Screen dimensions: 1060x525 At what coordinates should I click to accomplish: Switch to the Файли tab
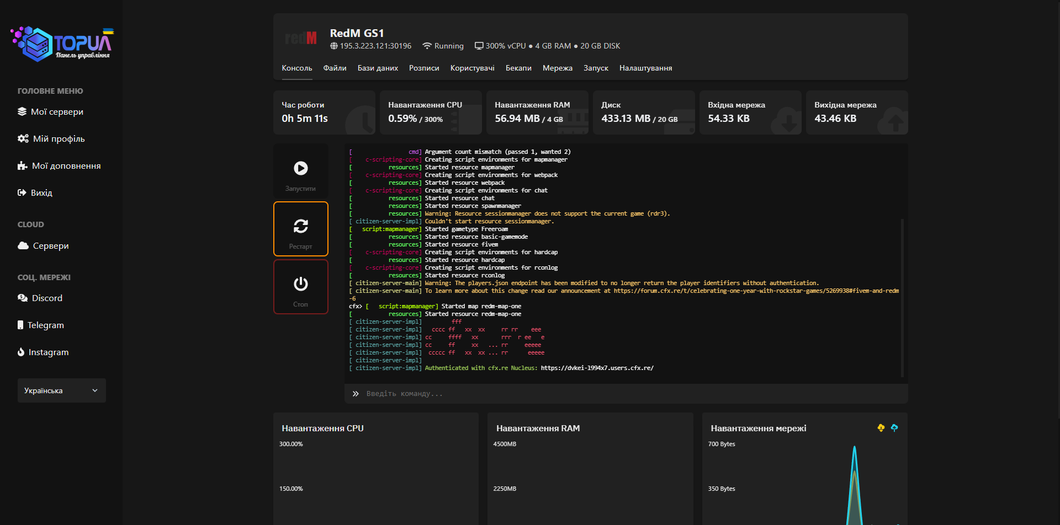tap(335, 68)
